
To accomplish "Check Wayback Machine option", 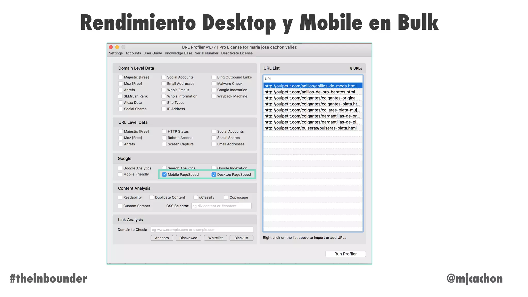I will coord(214,96).
